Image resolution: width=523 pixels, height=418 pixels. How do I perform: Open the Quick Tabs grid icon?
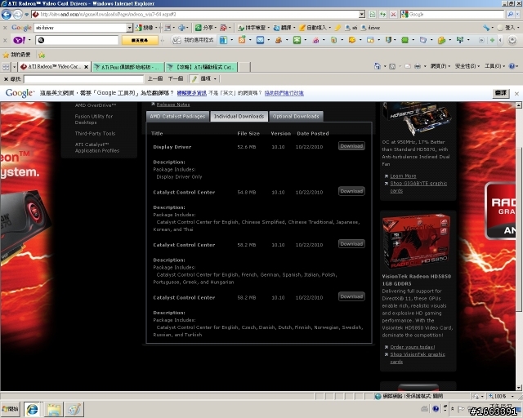tap(6, 67)
